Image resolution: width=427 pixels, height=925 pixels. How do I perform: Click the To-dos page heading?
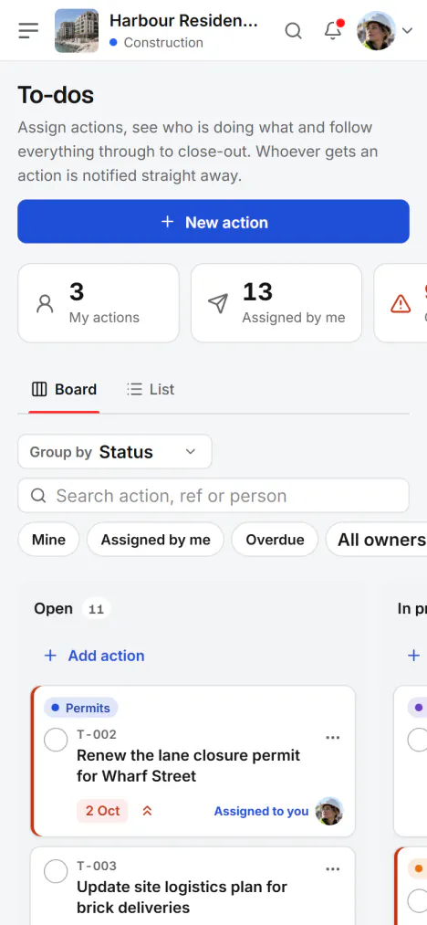56,94
